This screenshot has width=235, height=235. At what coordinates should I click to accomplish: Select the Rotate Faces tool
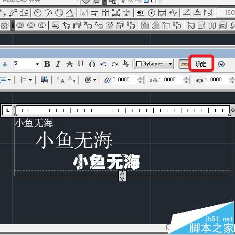coord(99,25)
